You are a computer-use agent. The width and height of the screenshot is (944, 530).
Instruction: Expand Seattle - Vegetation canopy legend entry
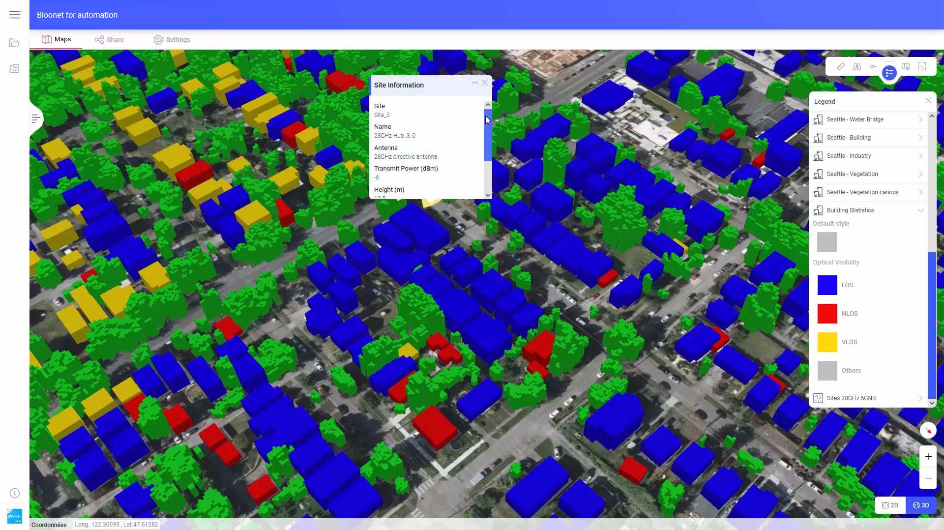coord(920,192)
